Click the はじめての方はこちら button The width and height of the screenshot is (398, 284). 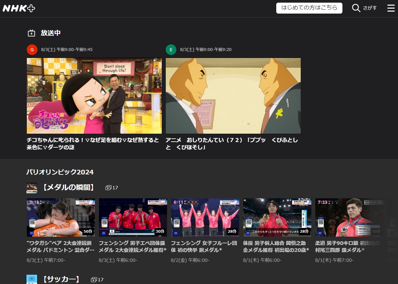[309, 8]
